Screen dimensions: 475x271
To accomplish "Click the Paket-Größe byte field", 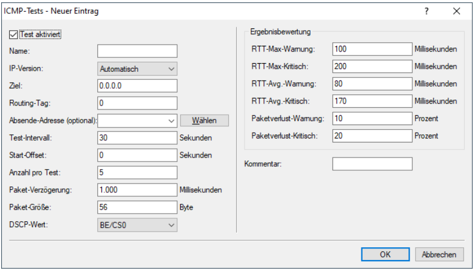I will click(x=137, y=207).
